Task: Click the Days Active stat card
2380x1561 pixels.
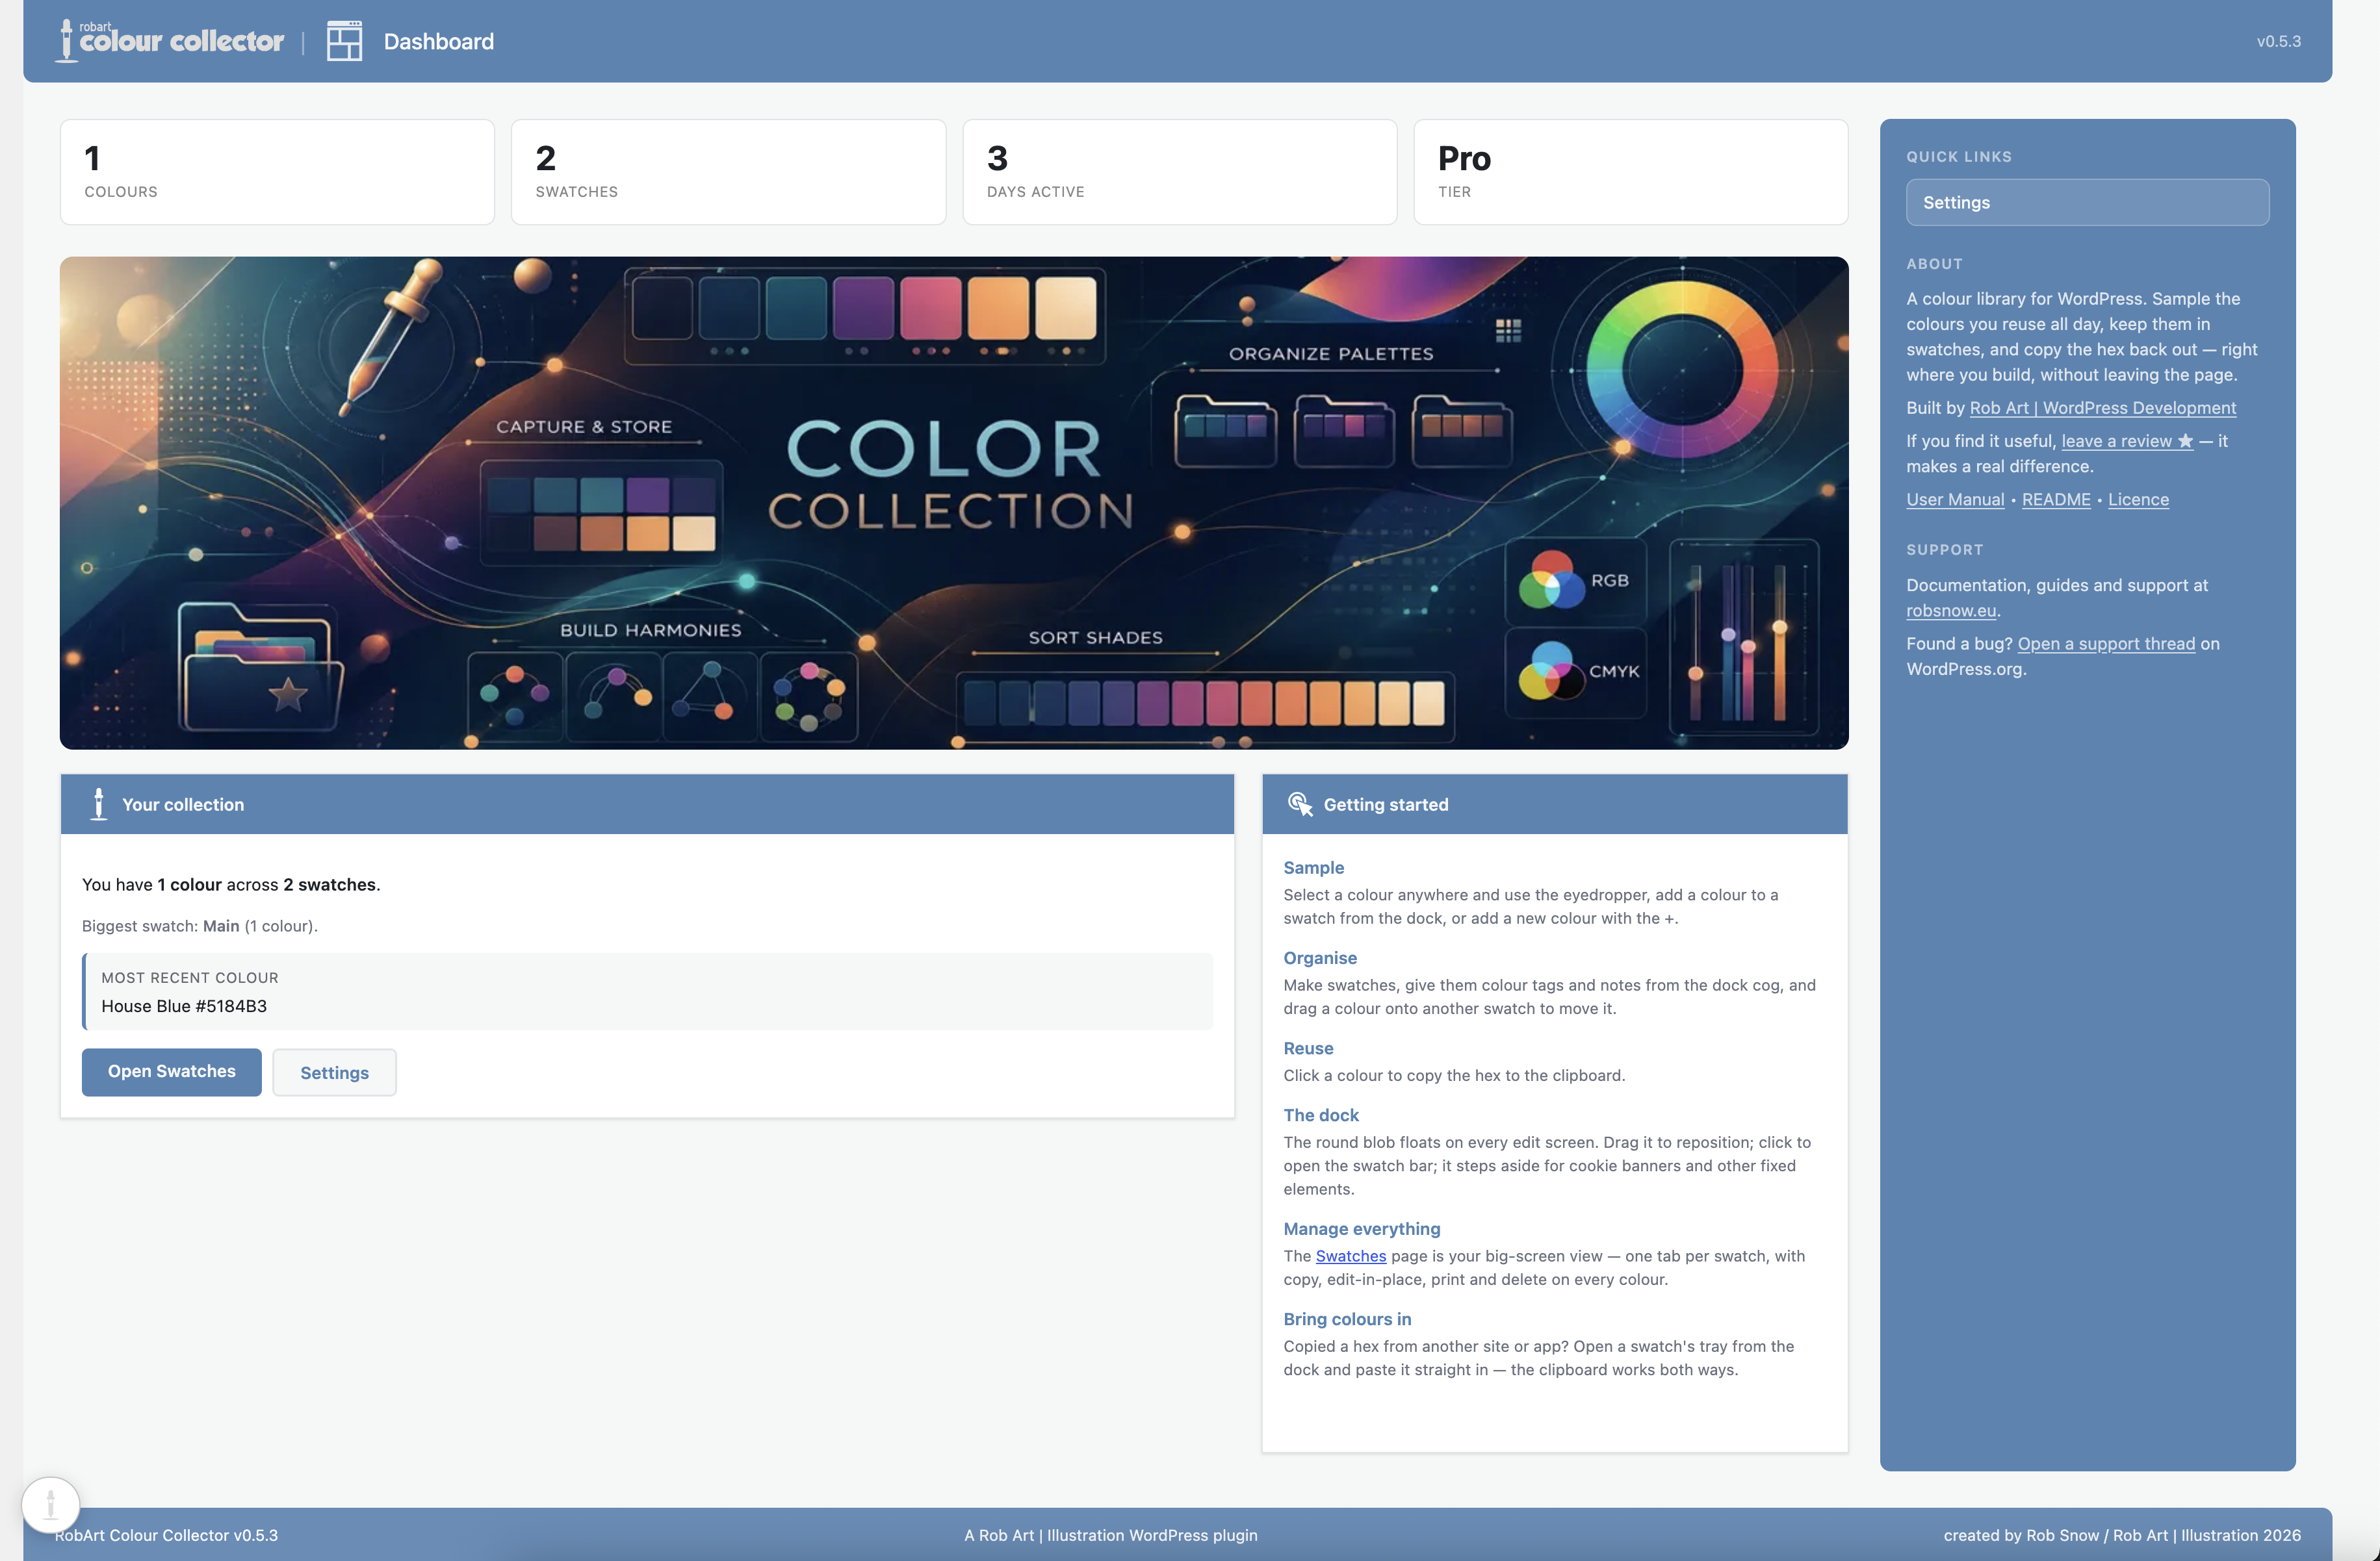Action: 1179,172
